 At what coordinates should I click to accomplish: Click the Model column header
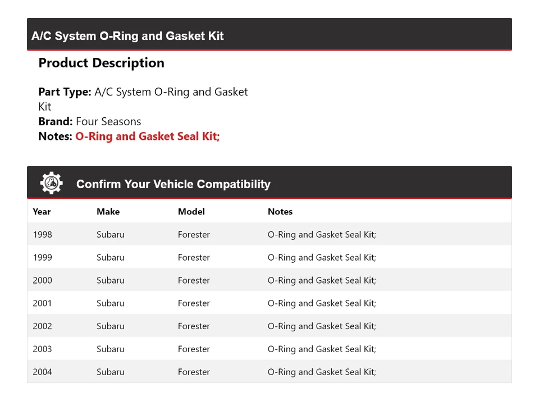tap(191, 212)
